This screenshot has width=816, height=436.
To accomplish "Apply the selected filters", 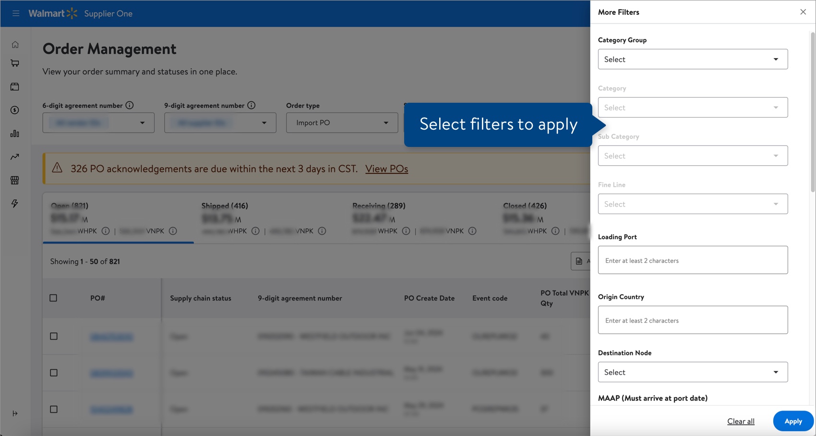I will (792, 421).
